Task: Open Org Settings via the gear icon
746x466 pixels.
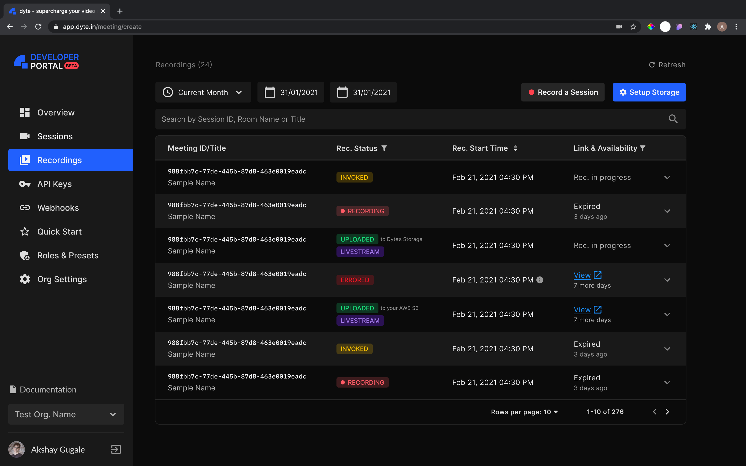Action: click(25, 279)
